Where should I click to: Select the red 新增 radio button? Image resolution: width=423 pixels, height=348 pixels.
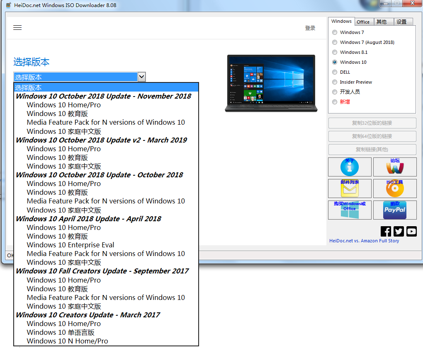point(335,102)
